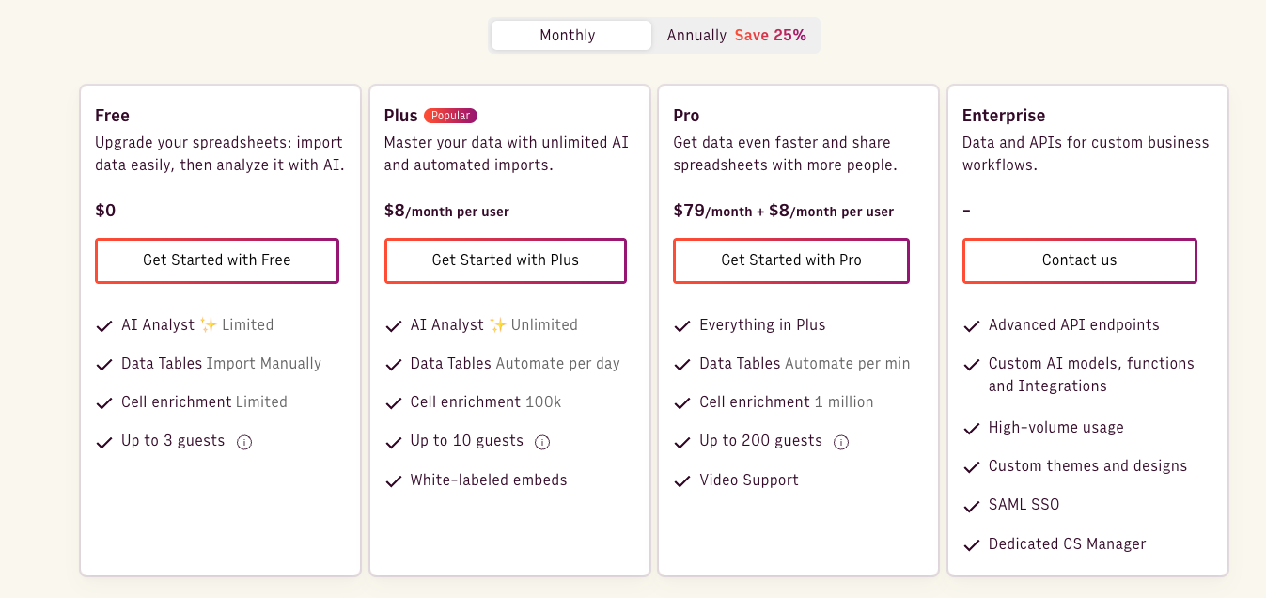Click the $79/month Pro price text

point(689,211)
